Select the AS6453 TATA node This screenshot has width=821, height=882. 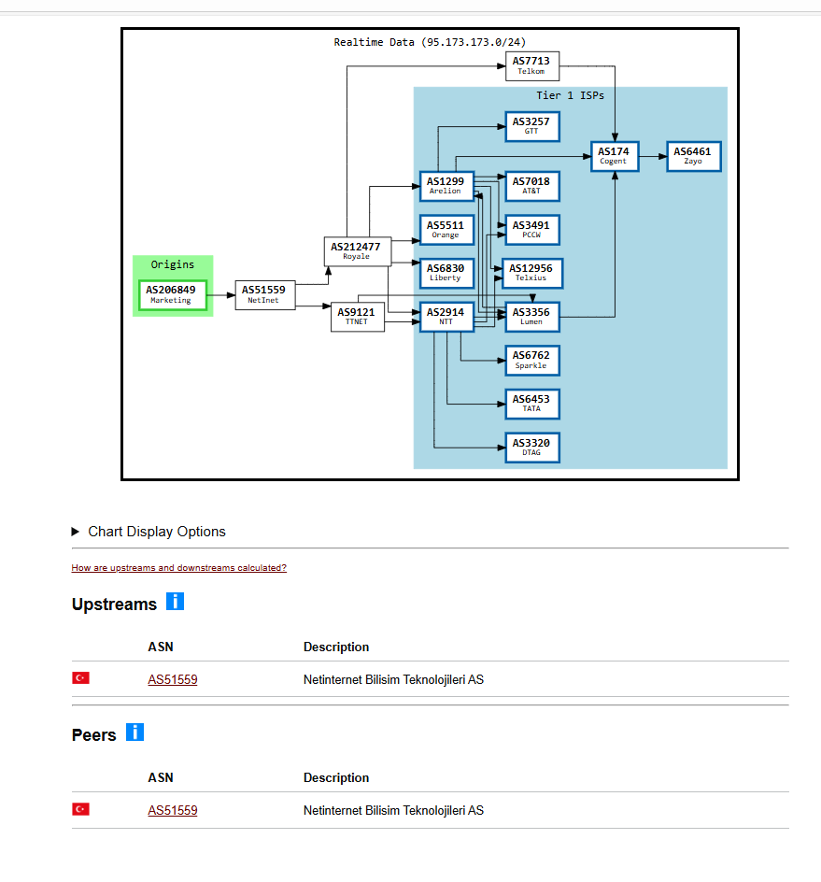[532, 404]
